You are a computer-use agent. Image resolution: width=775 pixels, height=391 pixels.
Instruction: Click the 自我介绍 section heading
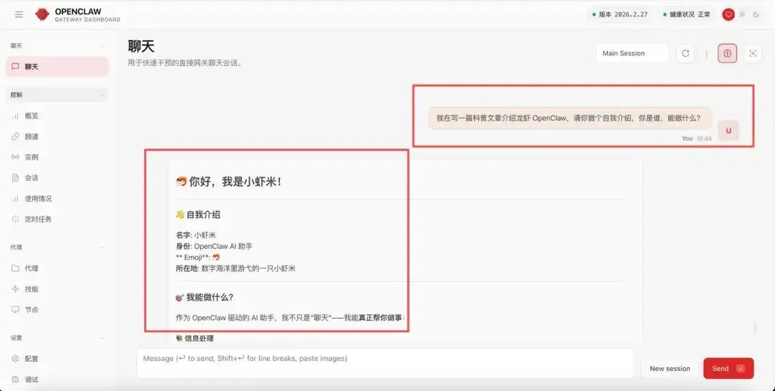coord(198,215)
